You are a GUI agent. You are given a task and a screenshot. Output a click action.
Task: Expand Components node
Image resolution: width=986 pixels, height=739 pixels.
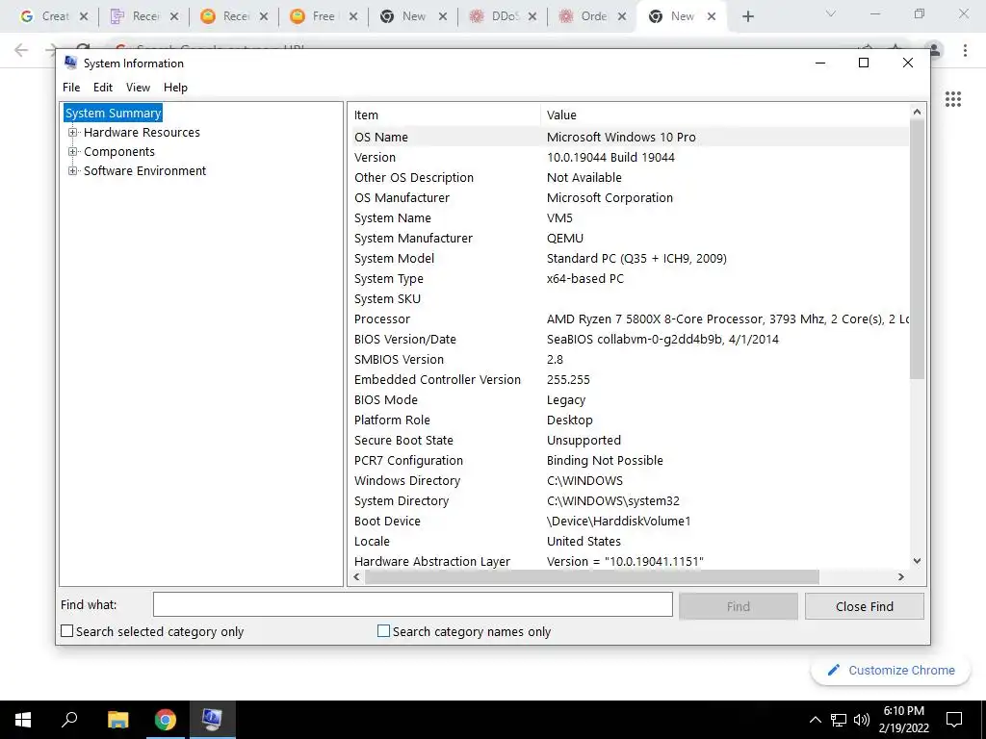click(x=73, y=151)
